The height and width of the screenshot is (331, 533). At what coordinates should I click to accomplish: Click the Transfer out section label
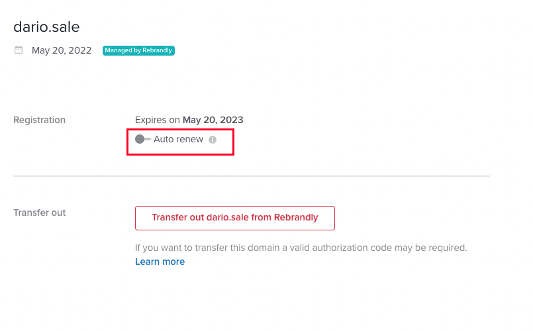coord(40,213)
